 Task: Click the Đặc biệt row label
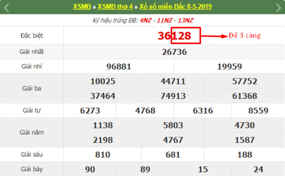coord(32,36)
